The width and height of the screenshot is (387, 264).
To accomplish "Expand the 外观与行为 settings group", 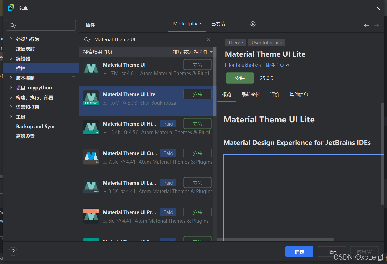I will click(11, 39).
